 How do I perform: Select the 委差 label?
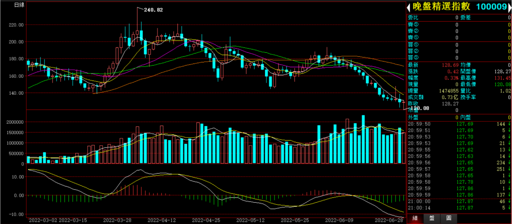[466, 18]
